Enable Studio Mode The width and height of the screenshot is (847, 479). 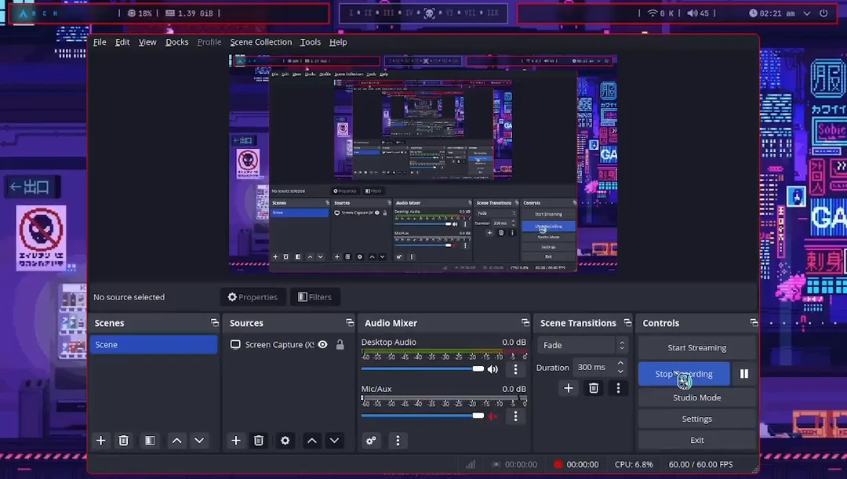click(x=696, y=397)
